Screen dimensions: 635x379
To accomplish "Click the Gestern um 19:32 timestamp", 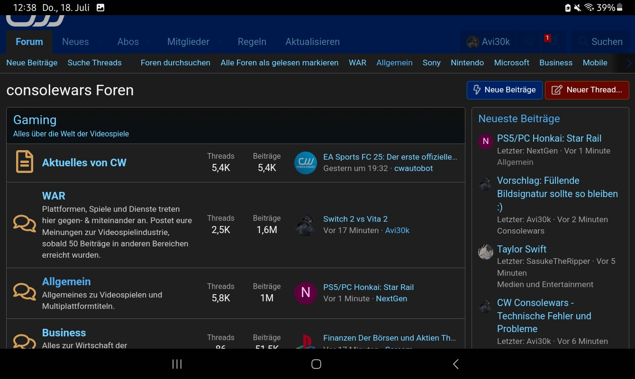I will pyautogui.click(x=355, y=168).
